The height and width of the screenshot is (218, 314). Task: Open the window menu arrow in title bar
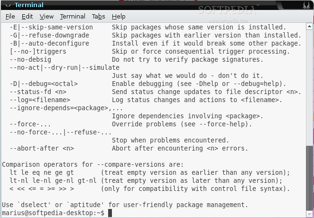[5, 5]
